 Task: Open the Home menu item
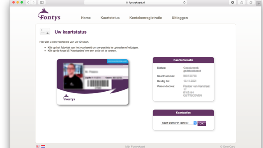pos(86,18)
